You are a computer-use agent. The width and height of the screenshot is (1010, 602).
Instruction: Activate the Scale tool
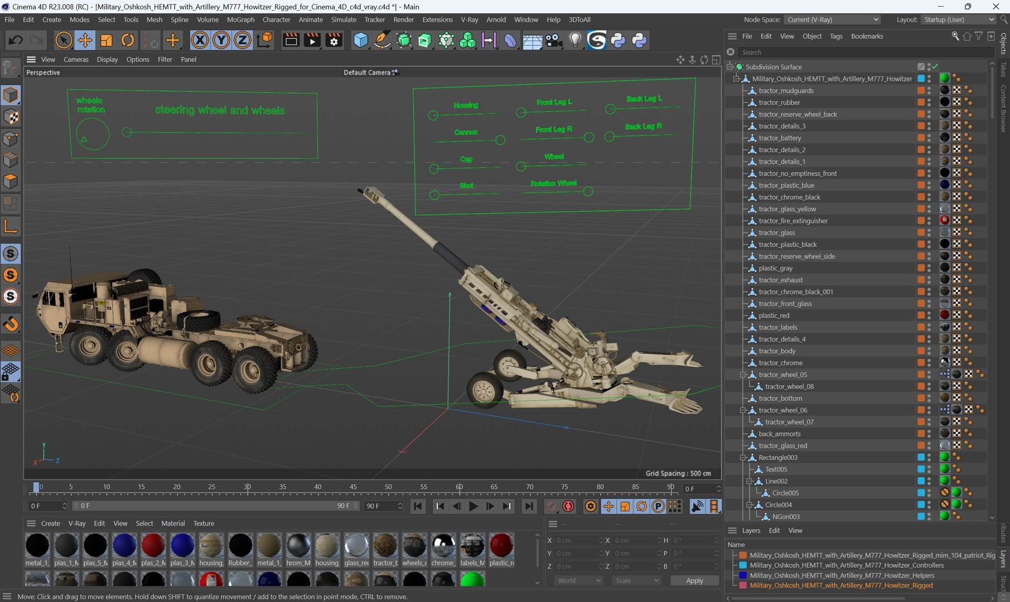coord(106,40)
